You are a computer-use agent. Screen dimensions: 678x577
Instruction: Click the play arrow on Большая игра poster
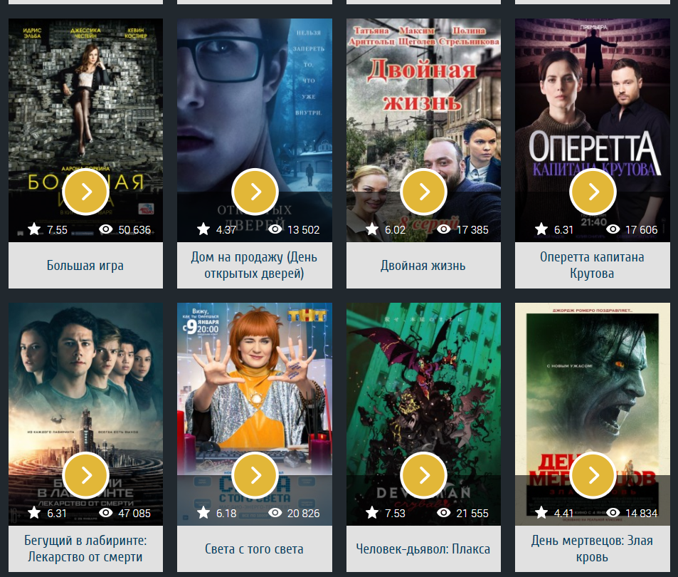pyautogui.click(x=85, y=192)
